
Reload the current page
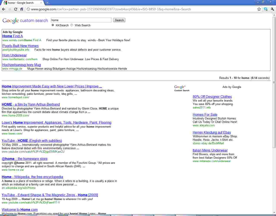tap(16, 9)
